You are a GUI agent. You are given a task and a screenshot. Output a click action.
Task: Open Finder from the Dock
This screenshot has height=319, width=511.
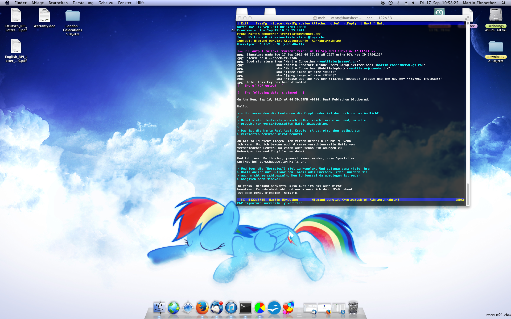(159, 308)
